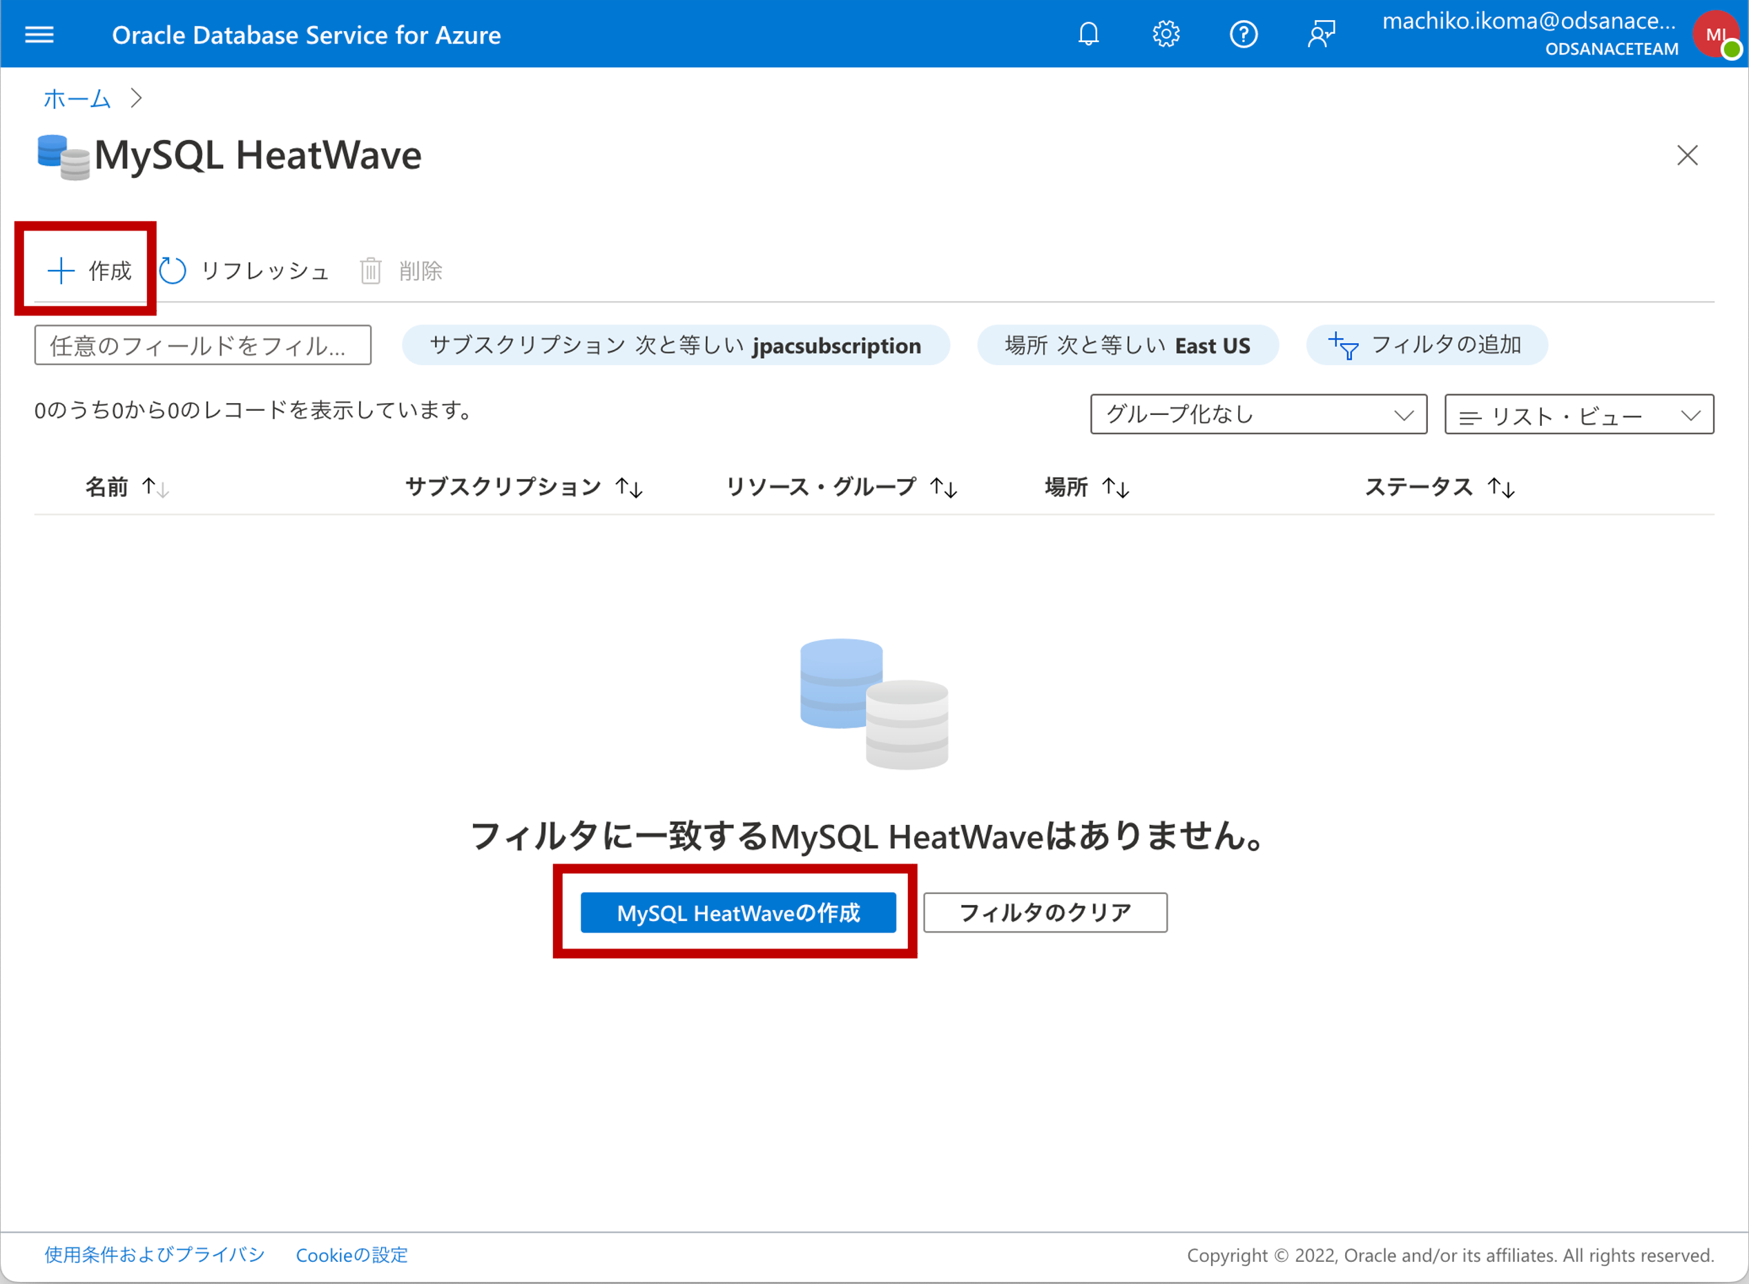
Task: Open the ML user avatar menu
Action: pyautogui.click(x=1716, y=35)
